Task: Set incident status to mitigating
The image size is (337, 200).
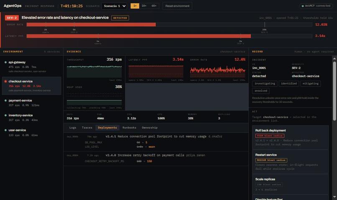Action: [x=311, y=83]
